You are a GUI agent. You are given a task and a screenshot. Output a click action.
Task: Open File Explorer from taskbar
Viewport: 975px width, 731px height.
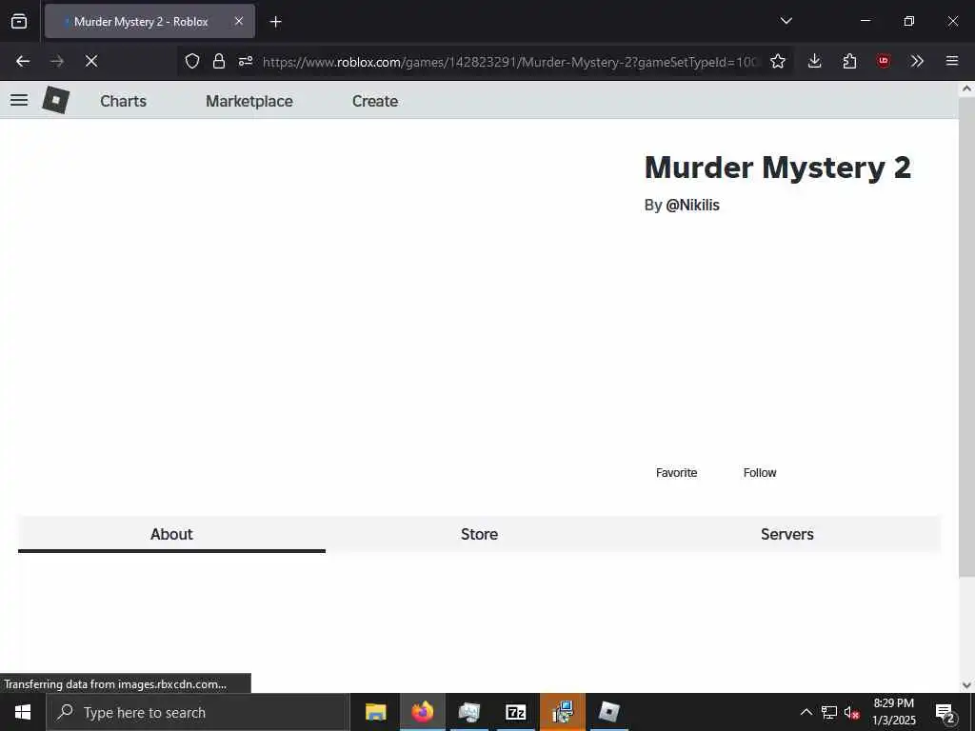(375, 712)
